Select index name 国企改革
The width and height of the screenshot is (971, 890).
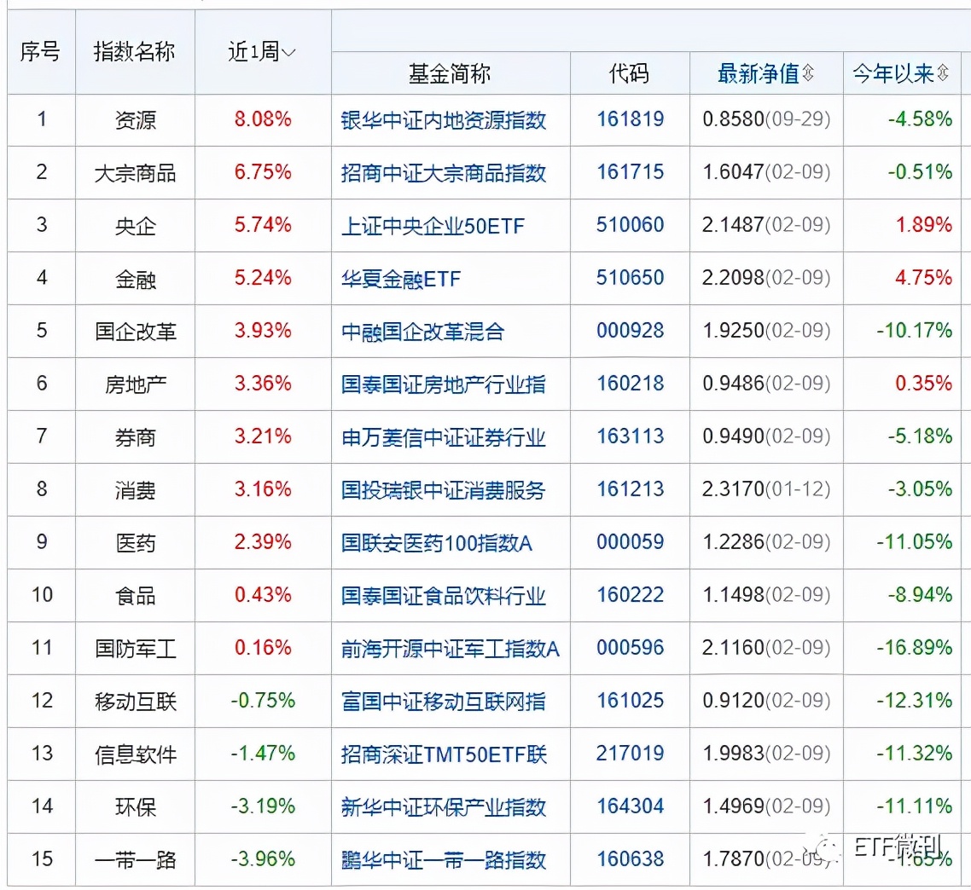tap(136, 332)
